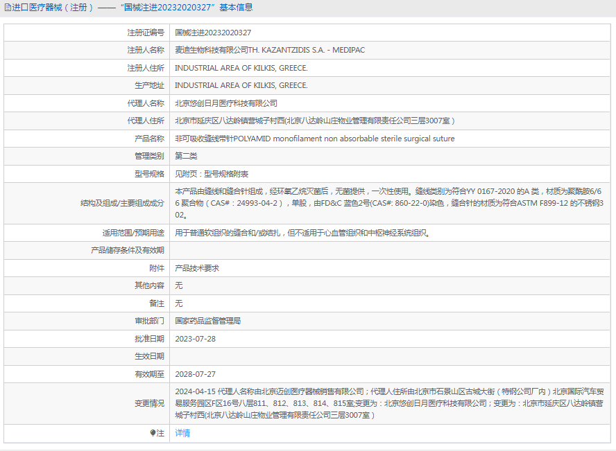This screenshot has height=451, width=616.
Task: Click the document icon beside 进口医疗器械 title
Action: pyautogui.click(x=8, y=8)
